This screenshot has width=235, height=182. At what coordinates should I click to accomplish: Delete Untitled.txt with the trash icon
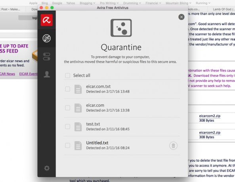click(x=174, y=146)
